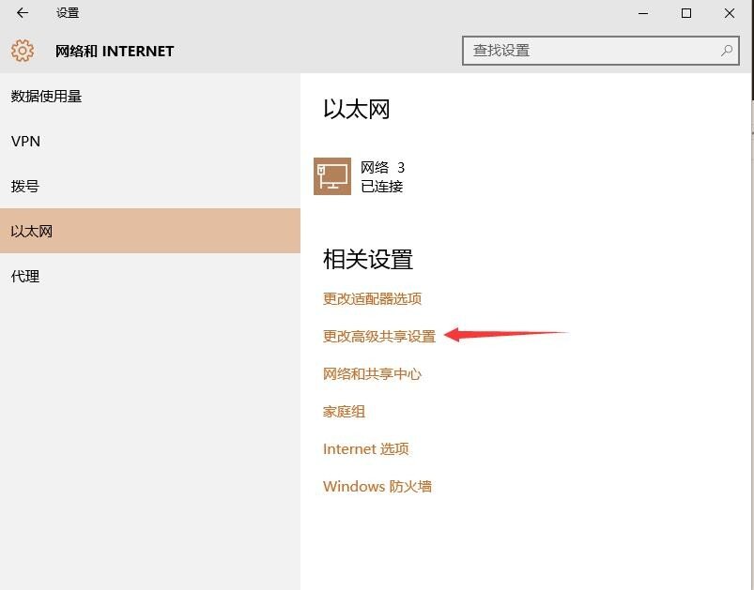Go back with the arrow icon

coord(23,13)
